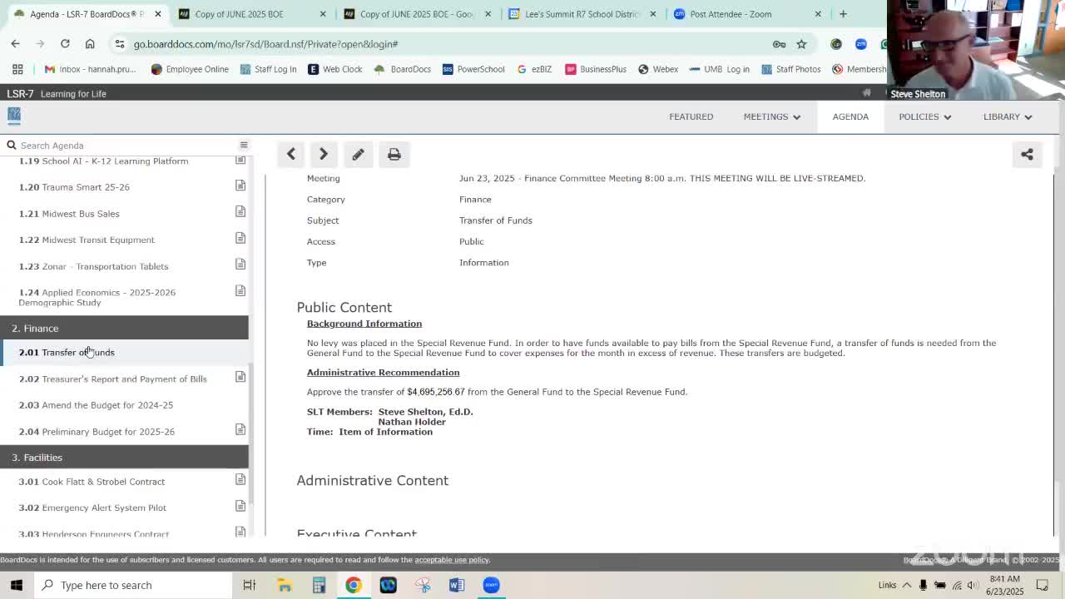Go to the next agenda item arrow

tap(324, 154)
